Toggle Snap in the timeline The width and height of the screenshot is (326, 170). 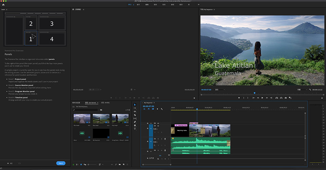coord(149,109)
